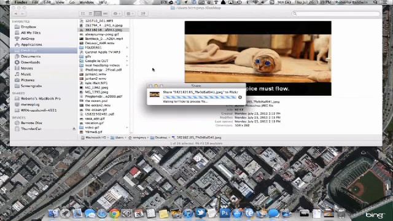Expand the Google Io OUT folder arrow
This screenshot has width=393, height=221.
[127, 61]
